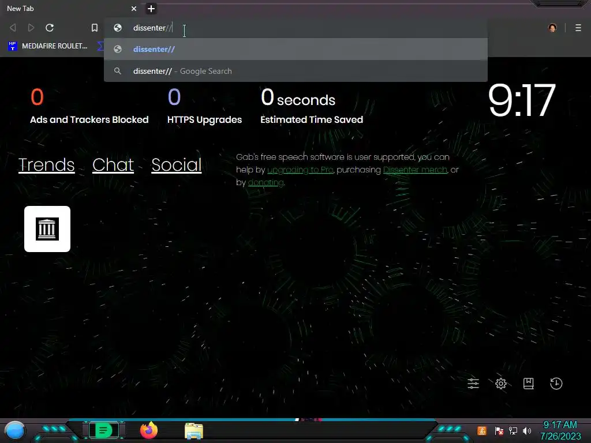Open a new tab with the plus button

coord(151,8)
